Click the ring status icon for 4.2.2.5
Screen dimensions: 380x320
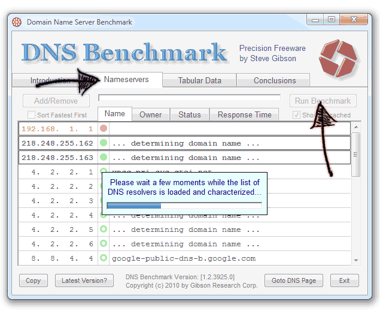point(104,229)
